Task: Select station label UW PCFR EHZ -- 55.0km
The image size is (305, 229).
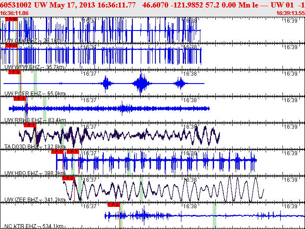Action: point(35,94)
